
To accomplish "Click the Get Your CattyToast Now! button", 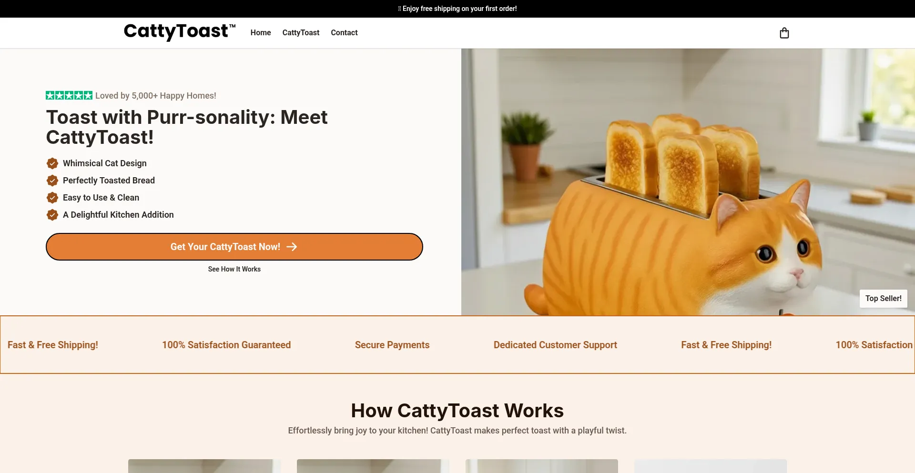I will click(x=234, y=247).
